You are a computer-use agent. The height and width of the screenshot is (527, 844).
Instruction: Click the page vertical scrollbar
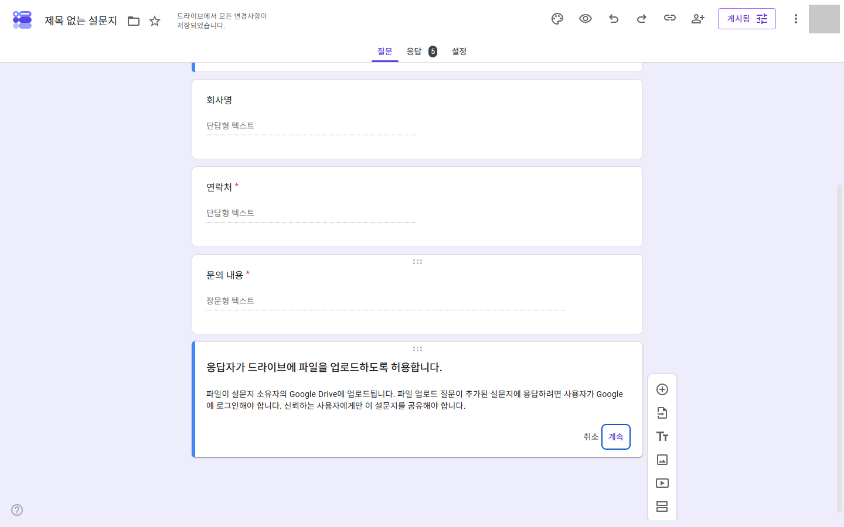click(x=839, y=348)
